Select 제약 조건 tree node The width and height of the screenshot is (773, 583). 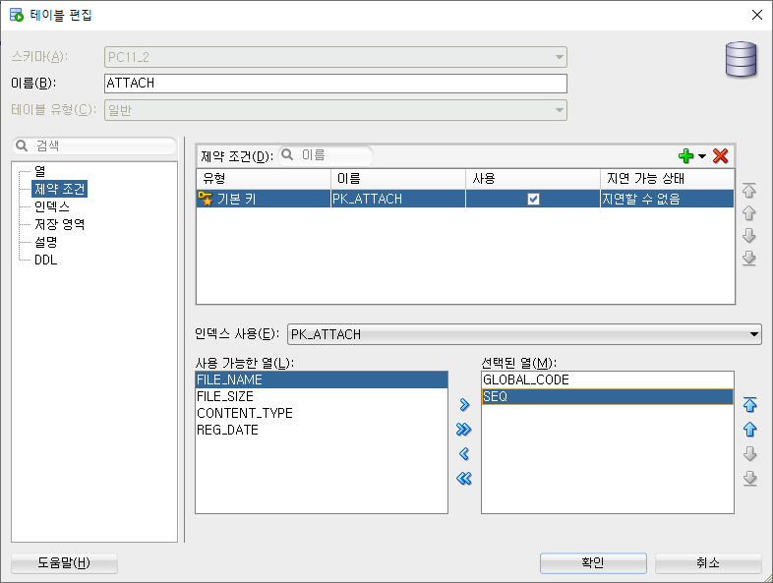60,189
